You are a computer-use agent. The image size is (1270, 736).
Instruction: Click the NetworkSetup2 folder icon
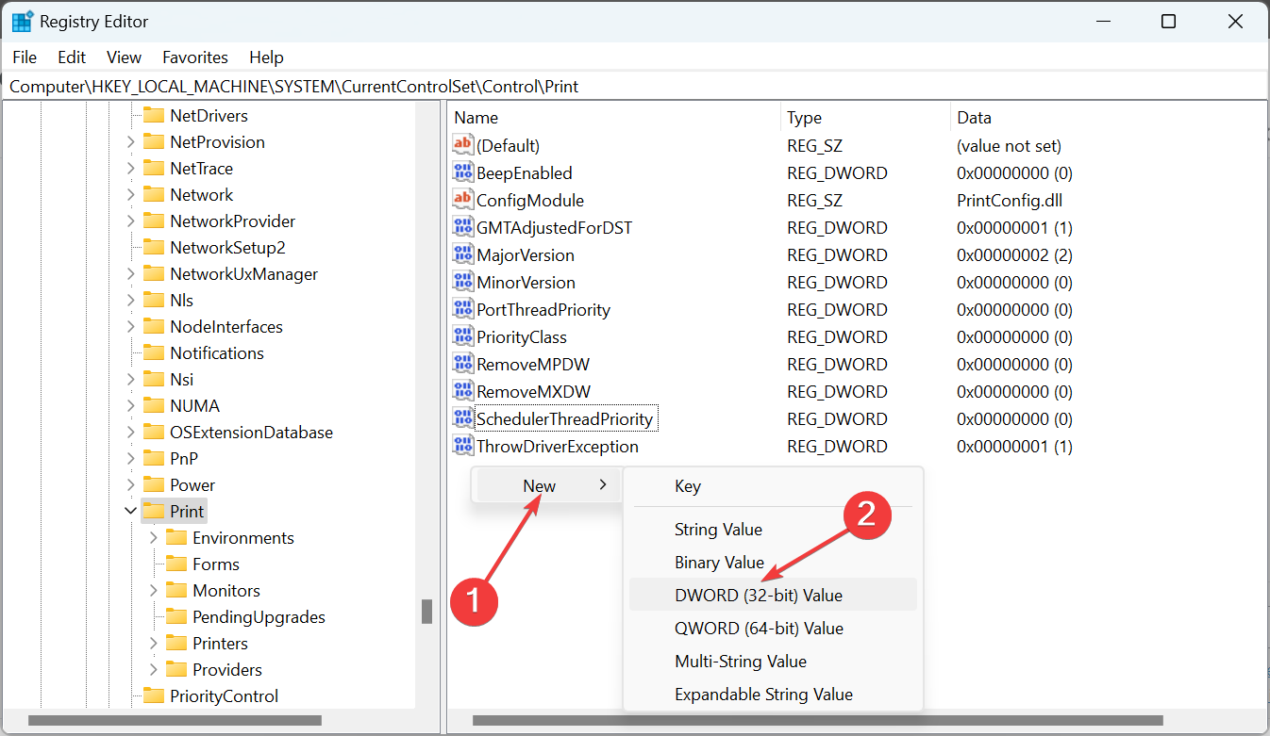[x=154, y=247]
